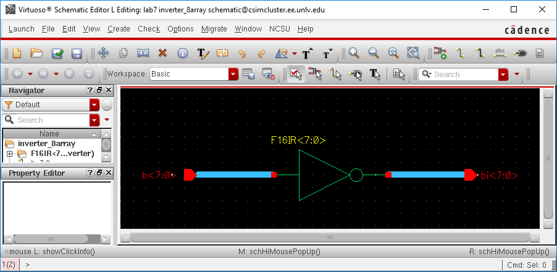
Task: Click the Navigator ellipsis options button
Action: (106, 105)
